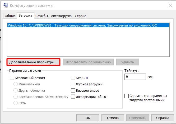176x124 pixels.
Task: Open help with Справка button
Action: pyautogui.click(x=163, y=118)
